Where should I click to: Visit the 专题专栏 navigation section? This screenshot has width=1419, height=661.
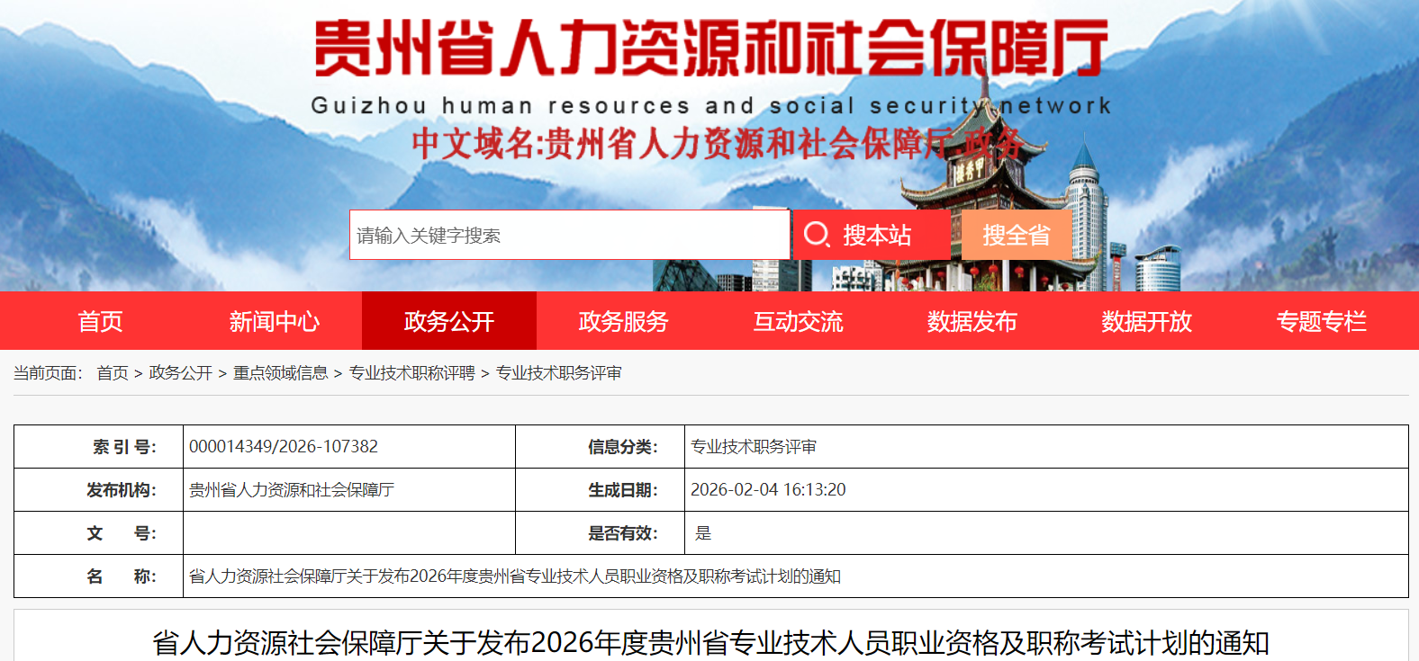[x=1321, y=321]
